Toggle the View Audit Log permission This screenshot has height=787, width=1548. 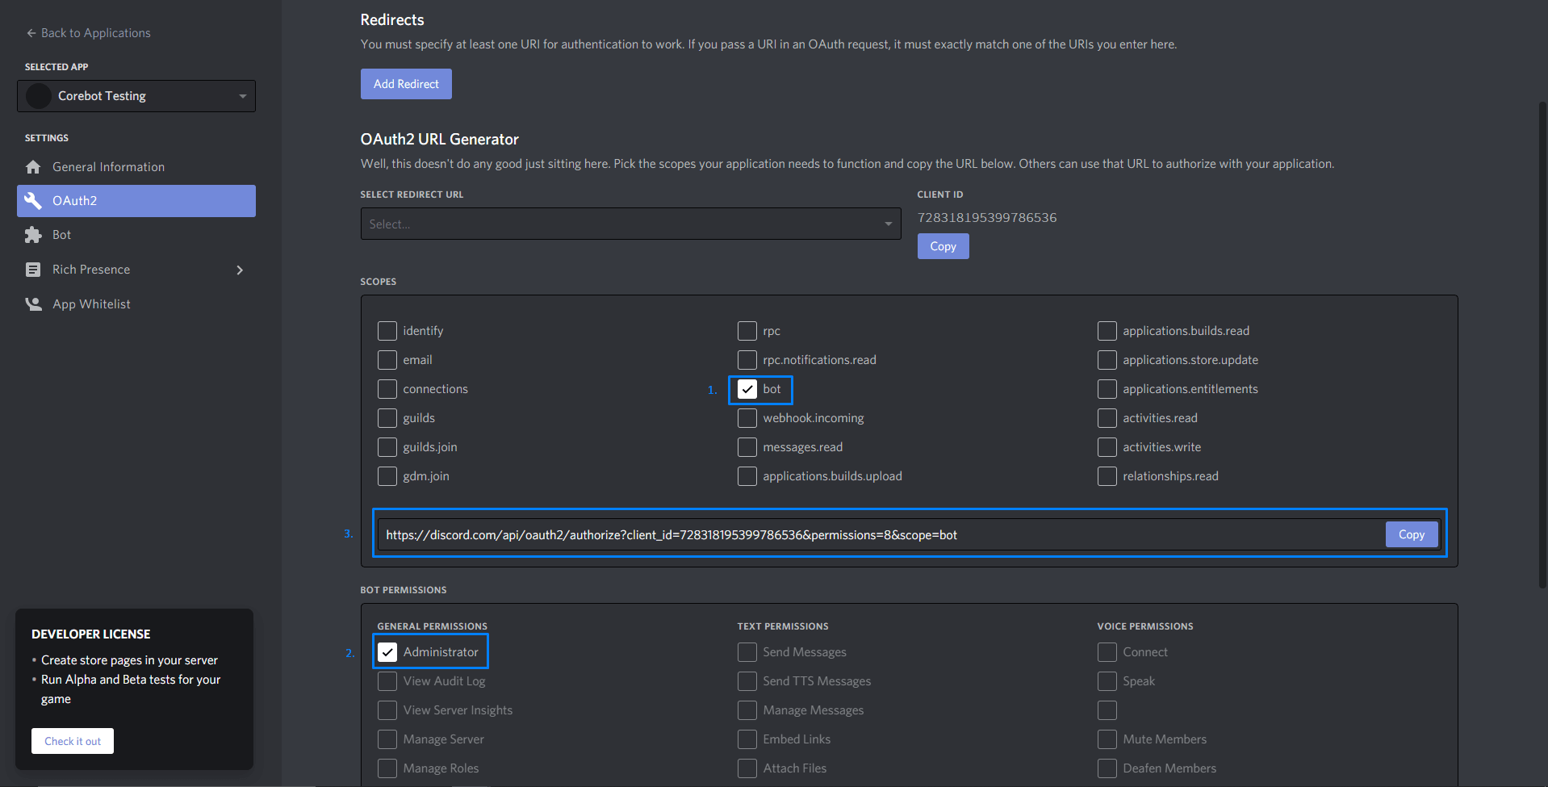click(x=387, y=681)
